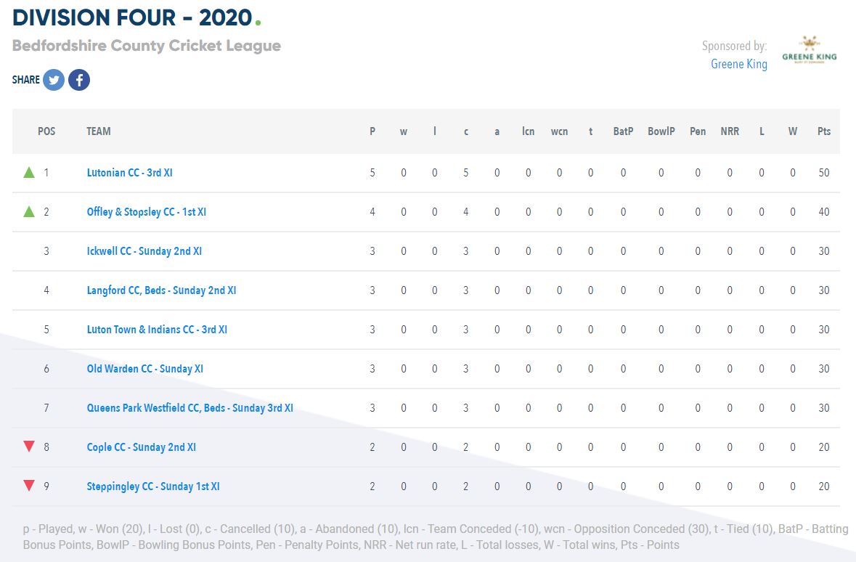Click the TEAM column header
The width and height of the screenshot is (856, 562).
coord(99,131)
